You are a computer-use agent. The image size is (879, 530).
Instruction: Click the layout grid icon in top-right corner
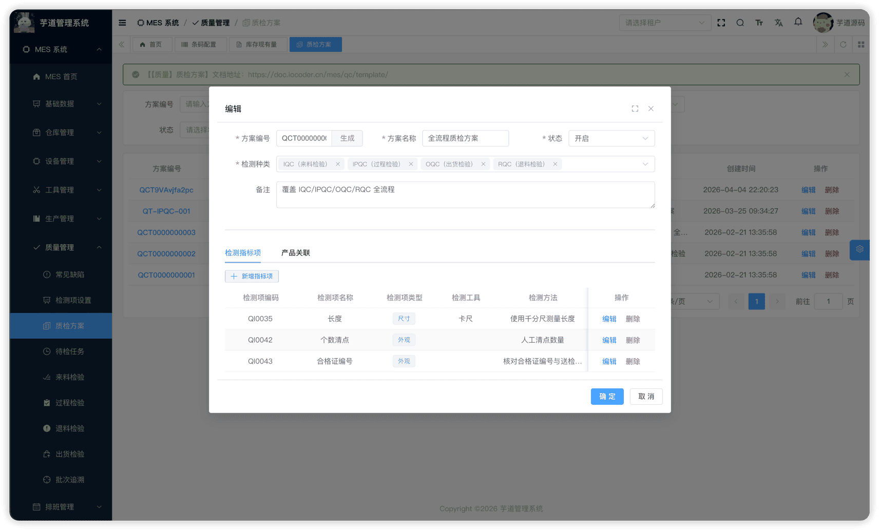[861, 44]
